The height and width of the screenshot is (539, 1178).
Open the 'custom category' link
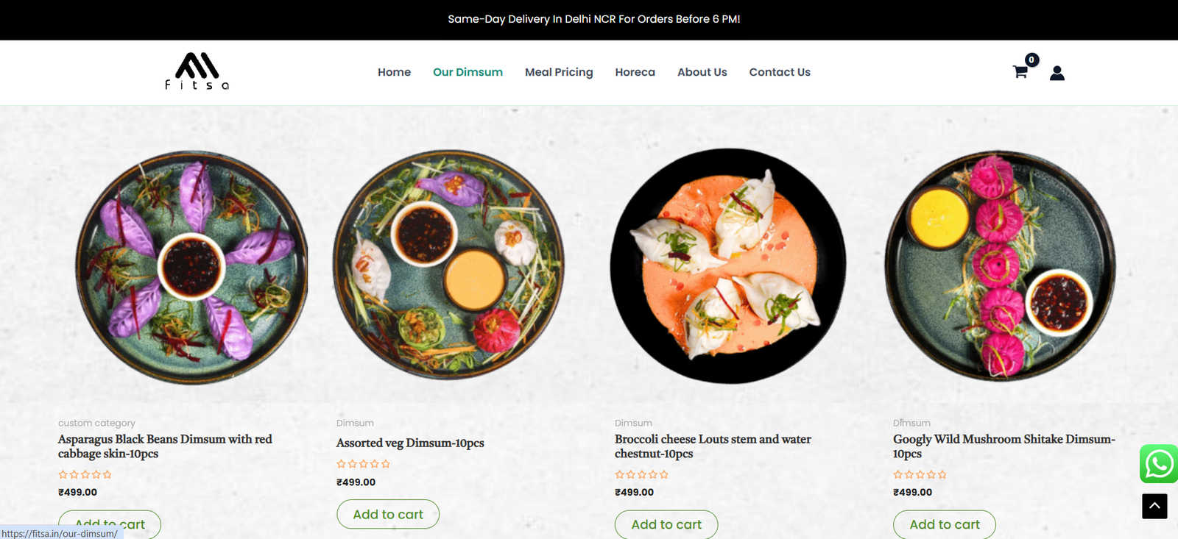point(96,423)
